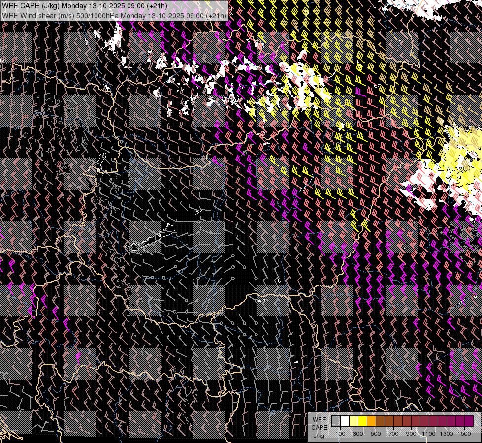Click the '(+21h)' forecast offset in CAPE title
This screenshot has height=443, width=482.
click(156, 5)
